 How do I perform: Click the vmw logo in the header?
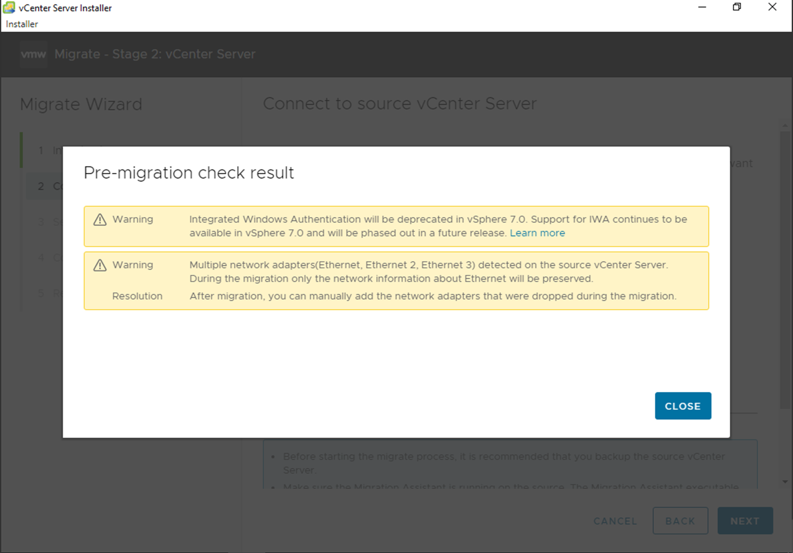(33, 54)
